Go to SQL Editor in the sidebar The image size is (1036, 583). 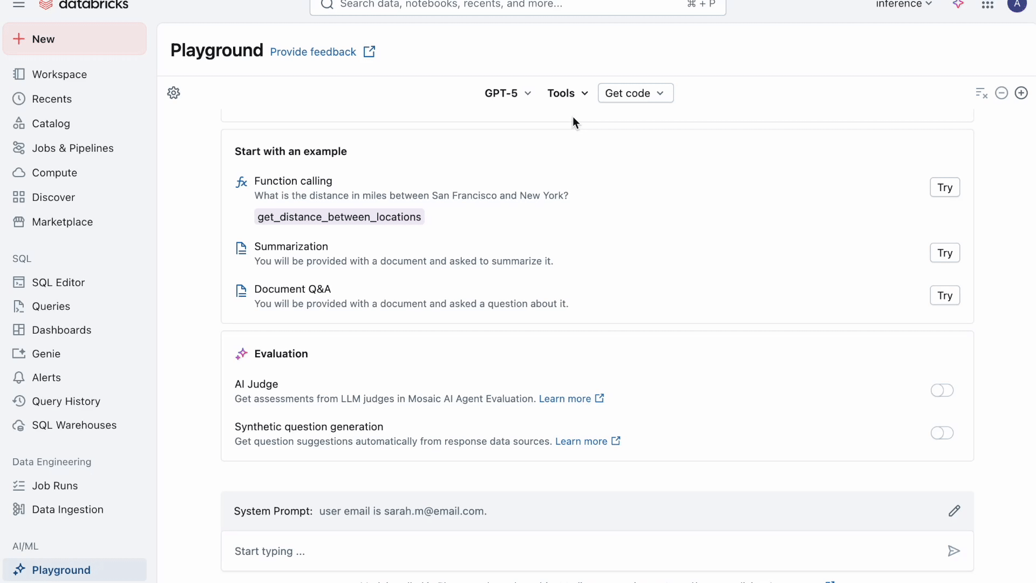point(58,282)
